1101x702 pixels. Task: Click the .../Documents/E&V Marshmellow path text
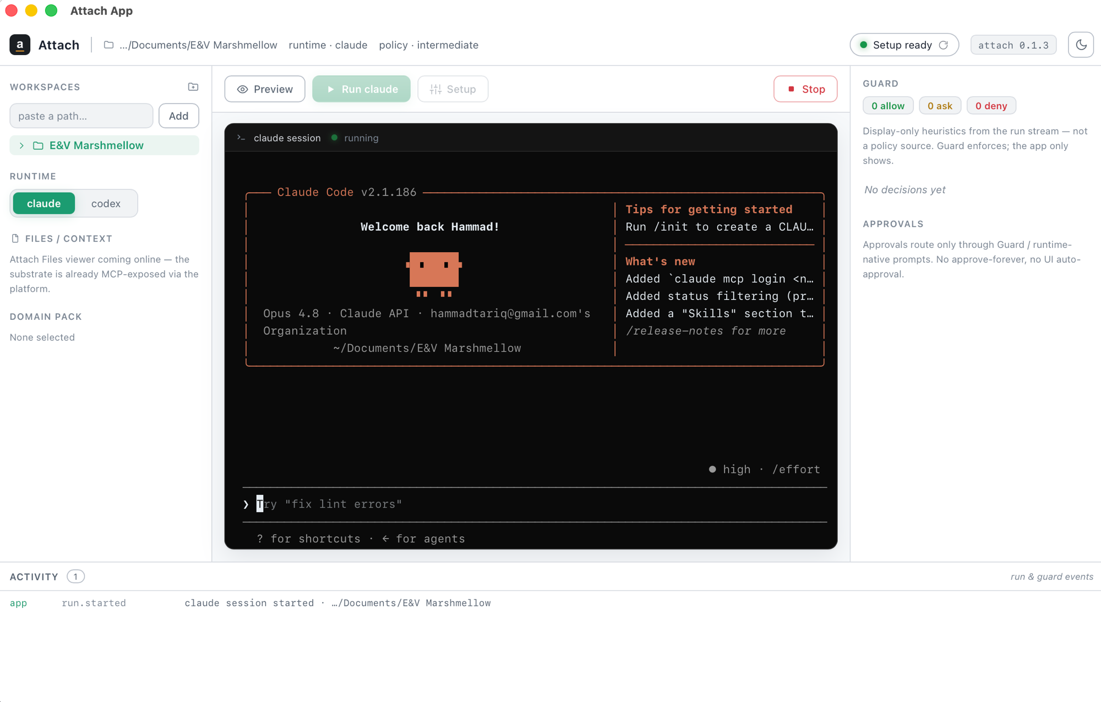click(x=198, y=45)
